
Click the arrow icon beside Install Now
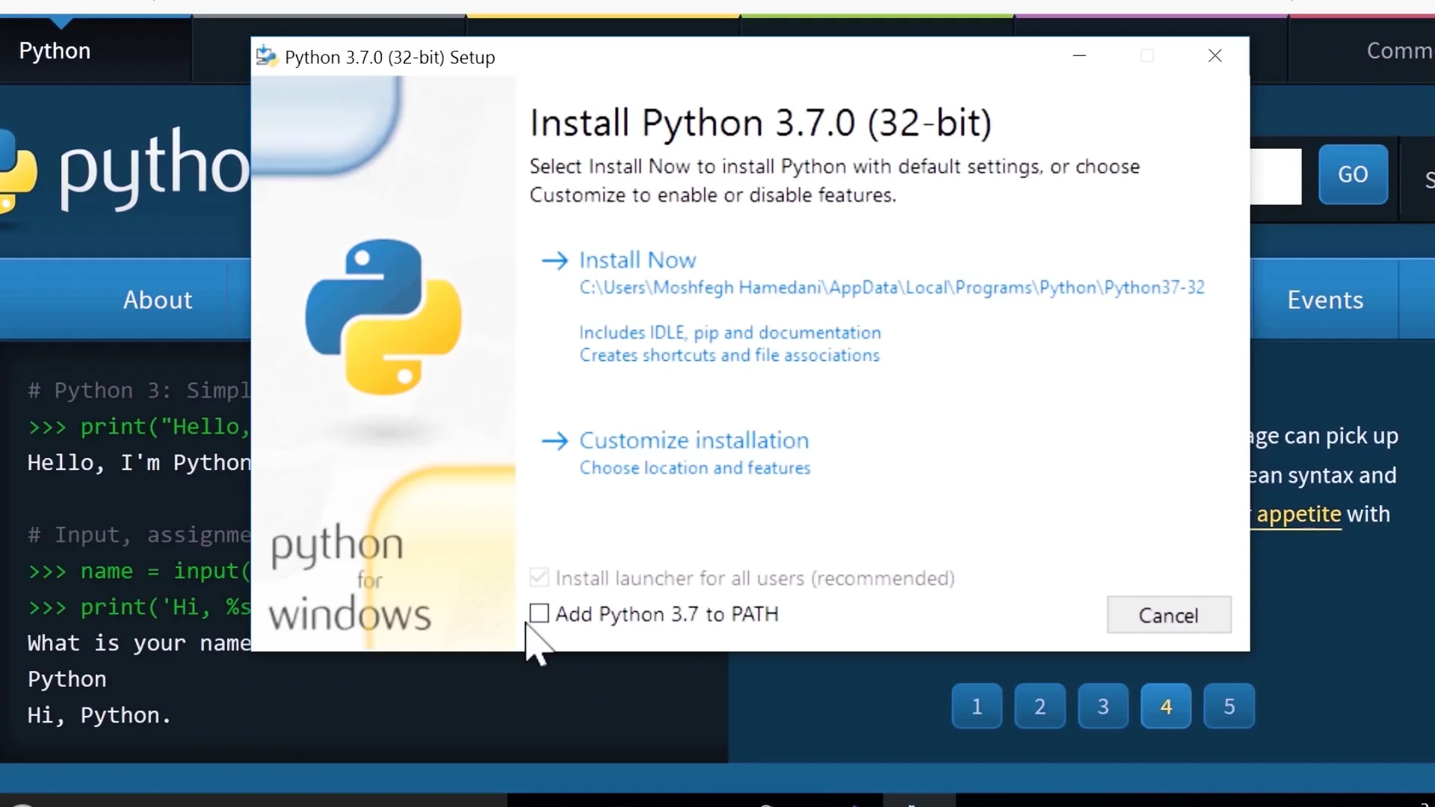click(x=556, y=260)
